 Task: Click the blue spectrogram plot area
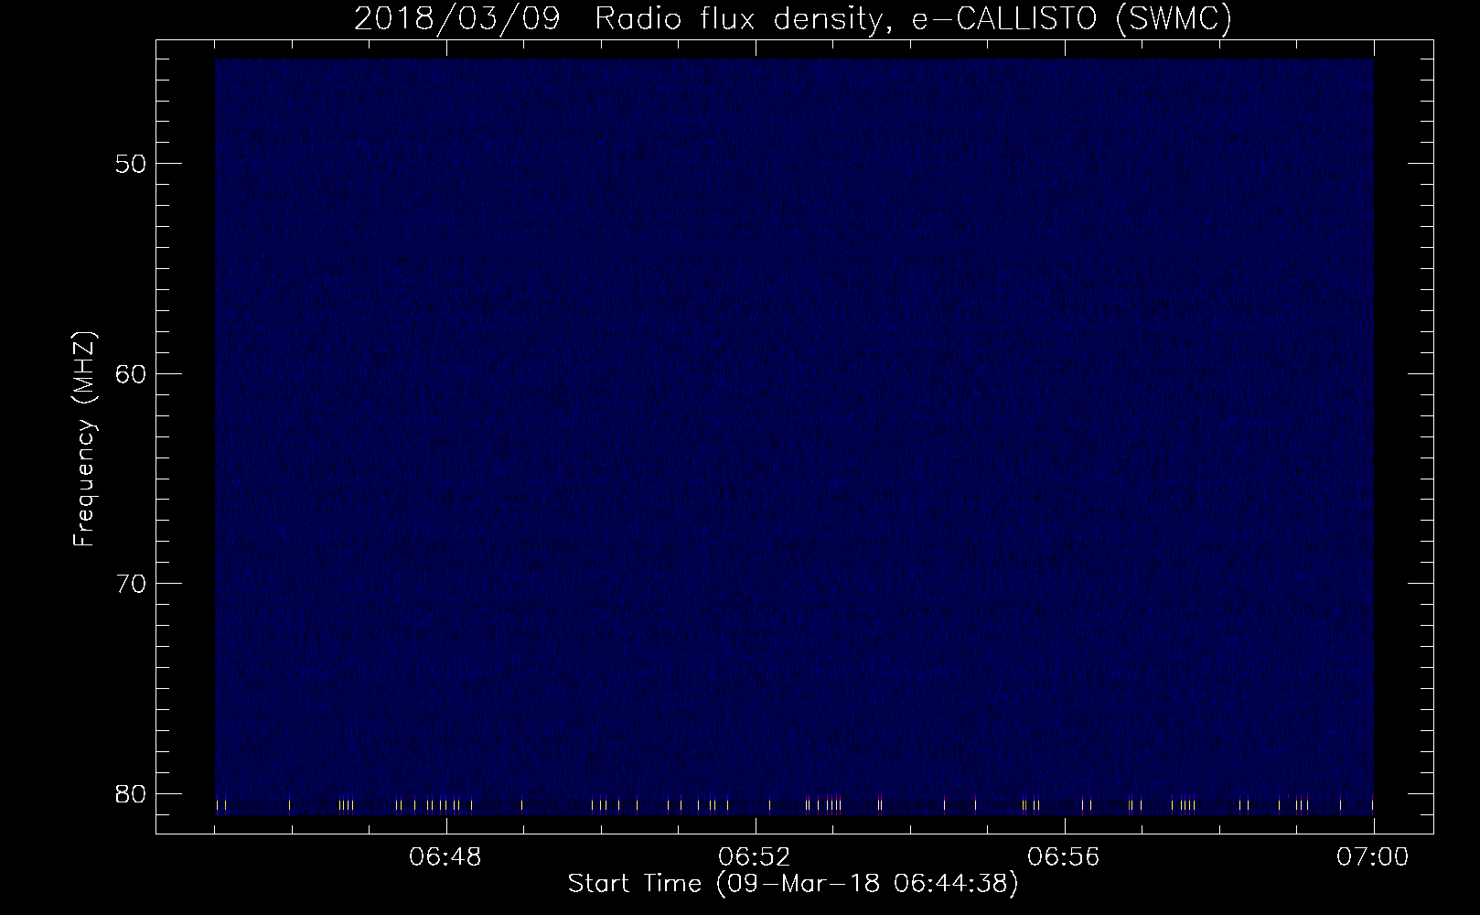tap(794, 436)
